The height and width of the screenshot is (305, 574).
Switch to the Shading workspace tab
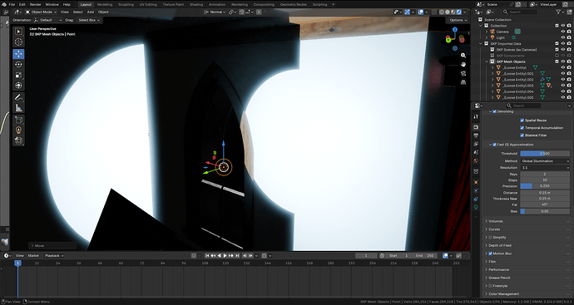[x=196, y=4]
